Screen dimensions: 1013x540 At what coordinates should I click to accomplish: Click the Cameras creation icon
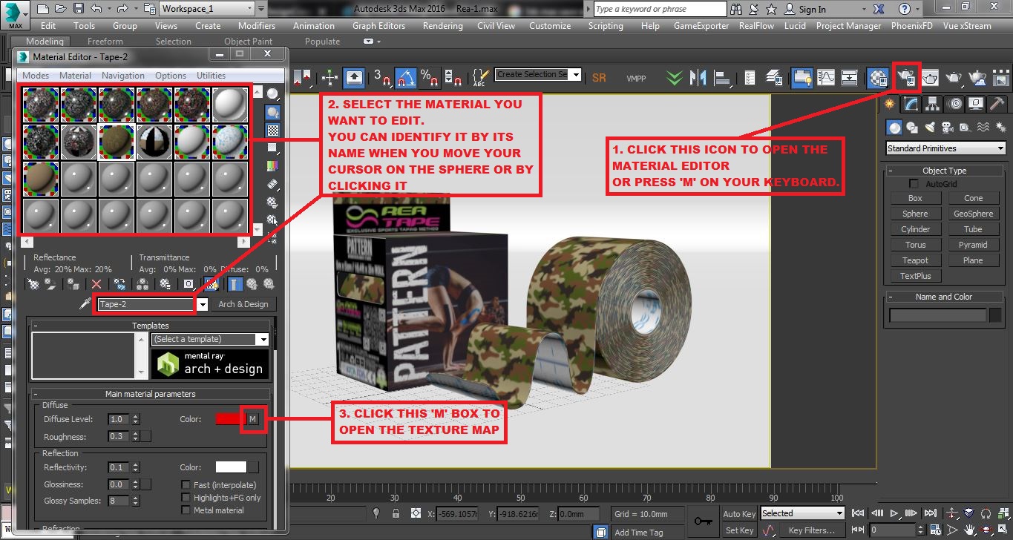[947, 128]
